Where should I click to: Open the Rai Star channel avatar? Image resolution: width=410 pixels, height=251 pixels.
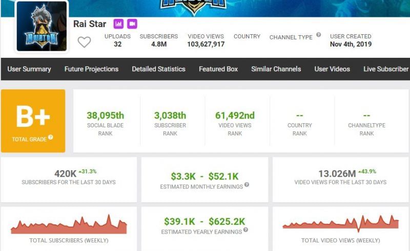coord(42,26)
